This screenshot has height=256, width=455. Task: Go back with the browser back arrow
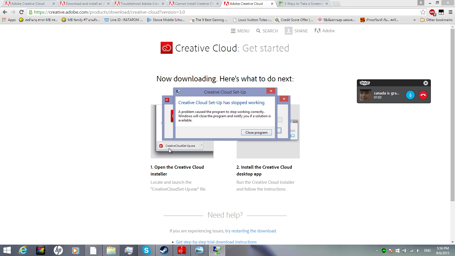[5, 12]
